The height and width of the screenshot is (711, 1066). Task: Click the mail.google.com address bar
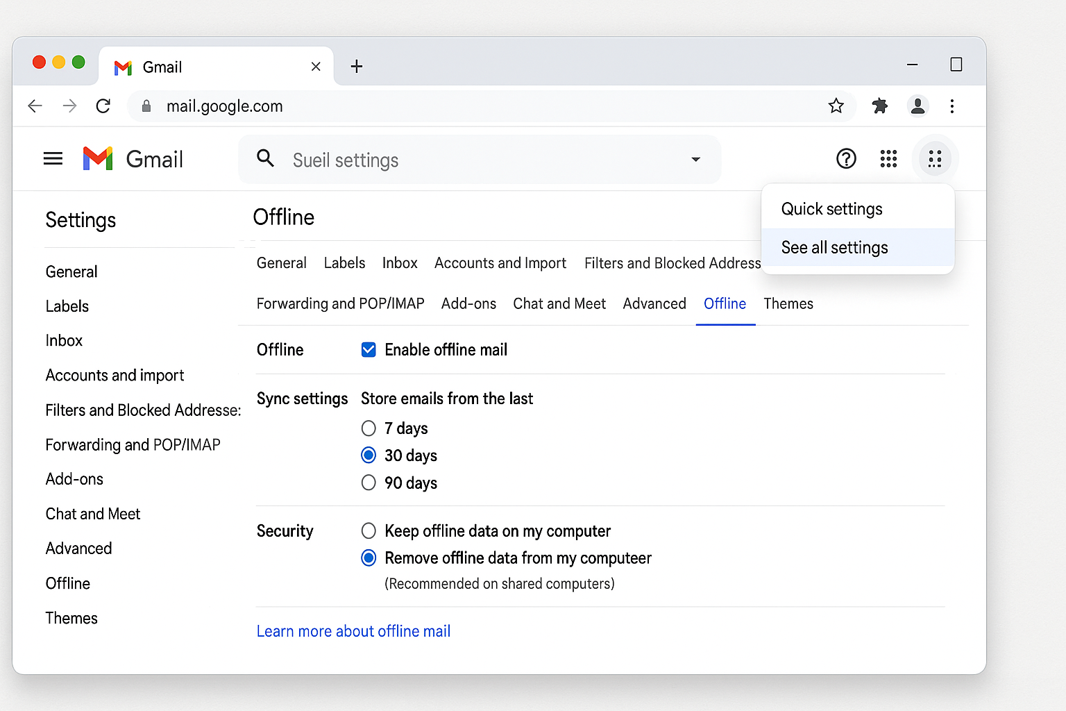tap(491, 106)
